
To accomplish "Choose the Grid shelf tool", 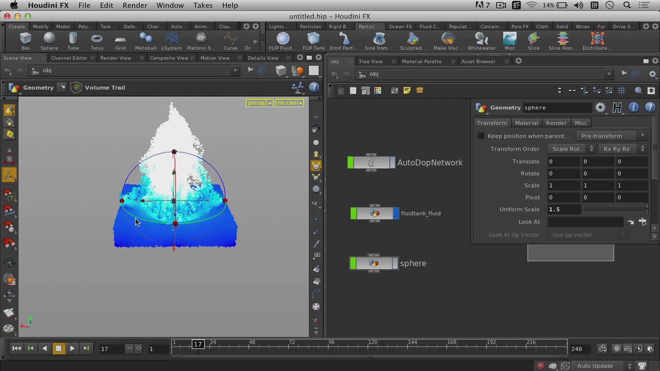I will coord(120,41).
